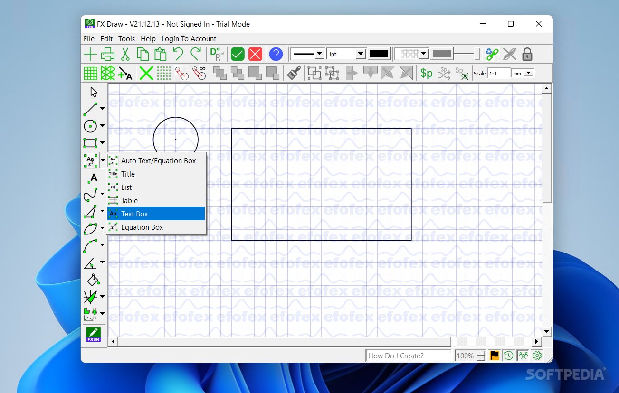
Task: Create a new drawing with plus icon
Action: click(x=90, y=54)
